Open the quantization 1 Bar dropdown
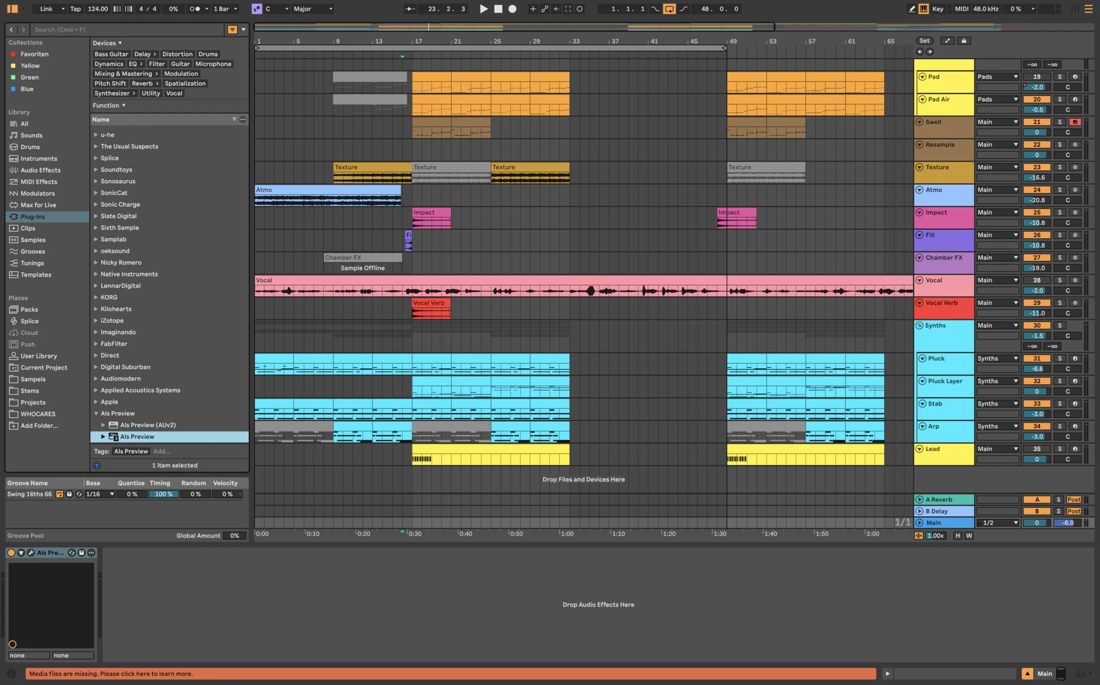 226,9
